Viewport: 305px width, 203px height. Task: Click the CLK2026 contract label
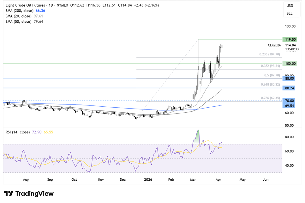coord(275,45)
